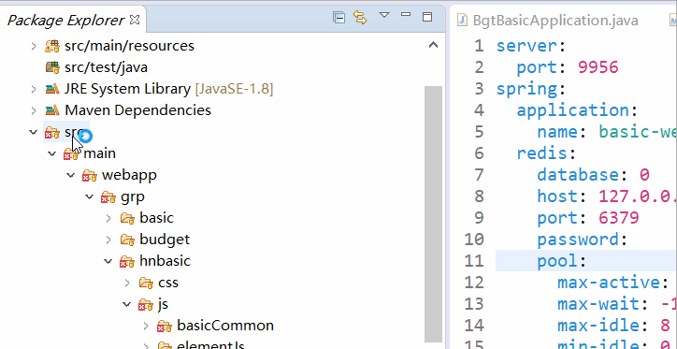The image size is (677, 349).
Task: Click 'pool:' on highlighted line 11
Action: click(x=562, y=261)
